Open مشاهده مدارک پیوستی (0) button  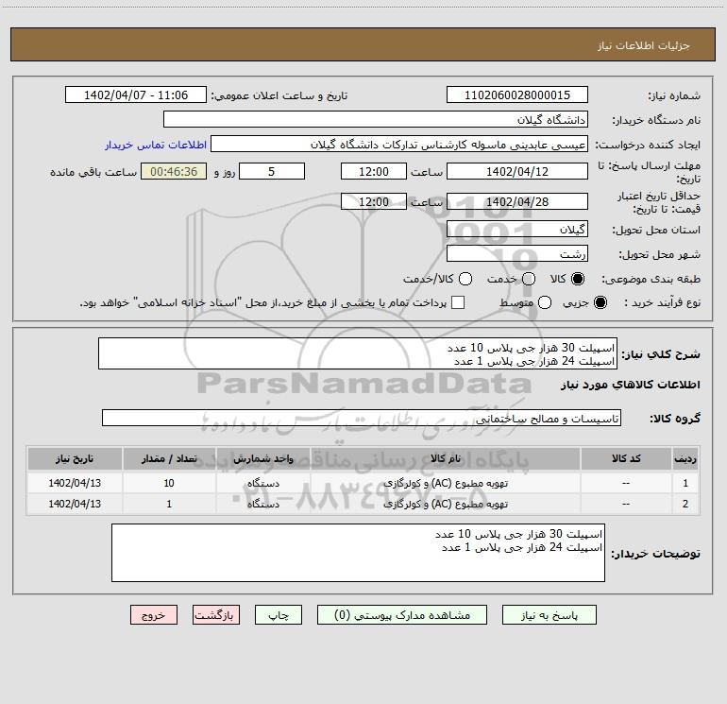click(x=402, y=615)
